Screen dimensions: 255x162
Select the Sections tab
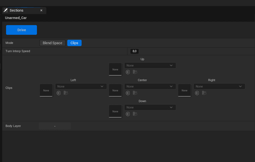pyautogui.click(x=24, y=10)
